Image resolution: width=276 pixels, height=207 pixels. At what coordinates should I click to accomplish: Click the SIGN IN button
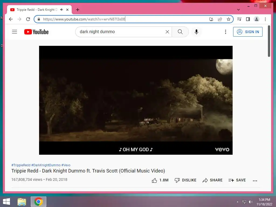tap(248, 32)
